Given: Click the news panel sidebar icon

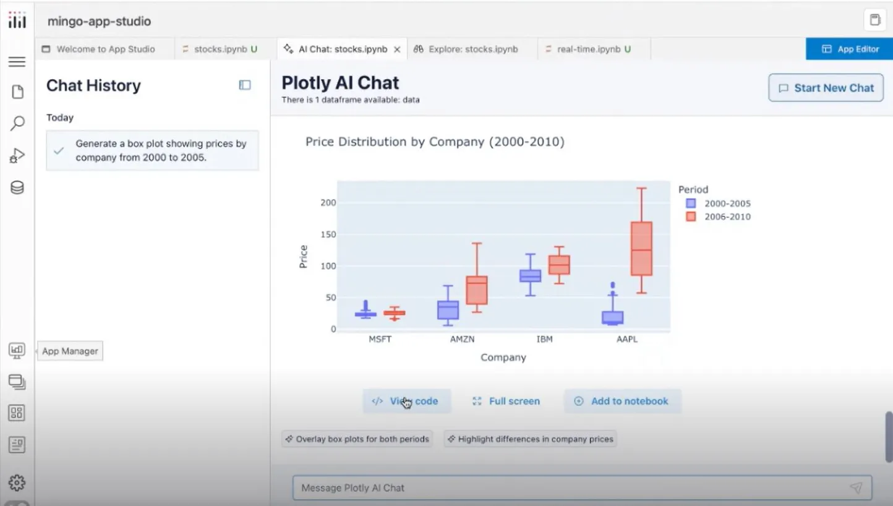Looking at the screenshot, I should [17, 444].
